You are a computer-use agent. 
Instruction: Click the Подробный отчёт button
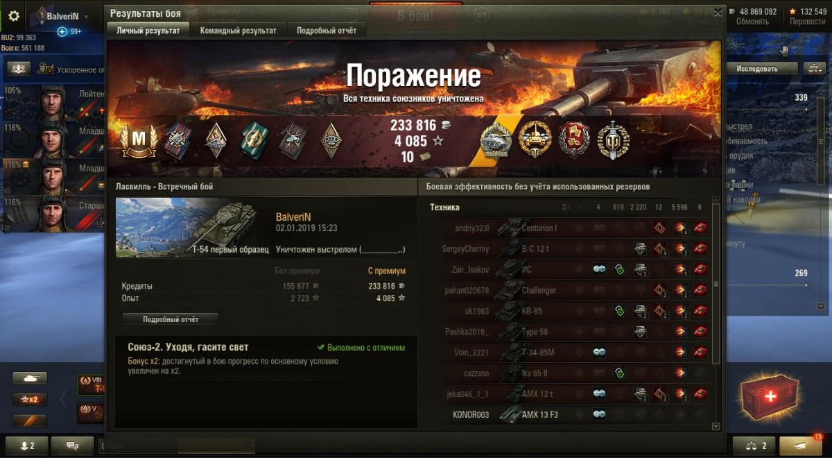coord(171,319)
